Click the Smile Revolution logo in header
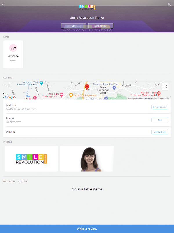174x233 pixels. (87, 8)
